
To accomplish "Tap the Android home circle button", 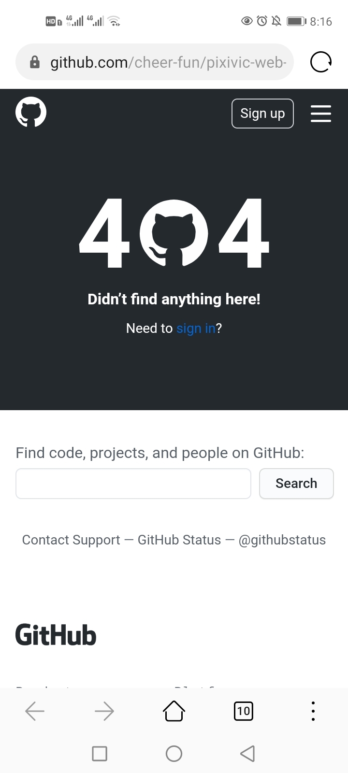I will (x=174, y=754).
